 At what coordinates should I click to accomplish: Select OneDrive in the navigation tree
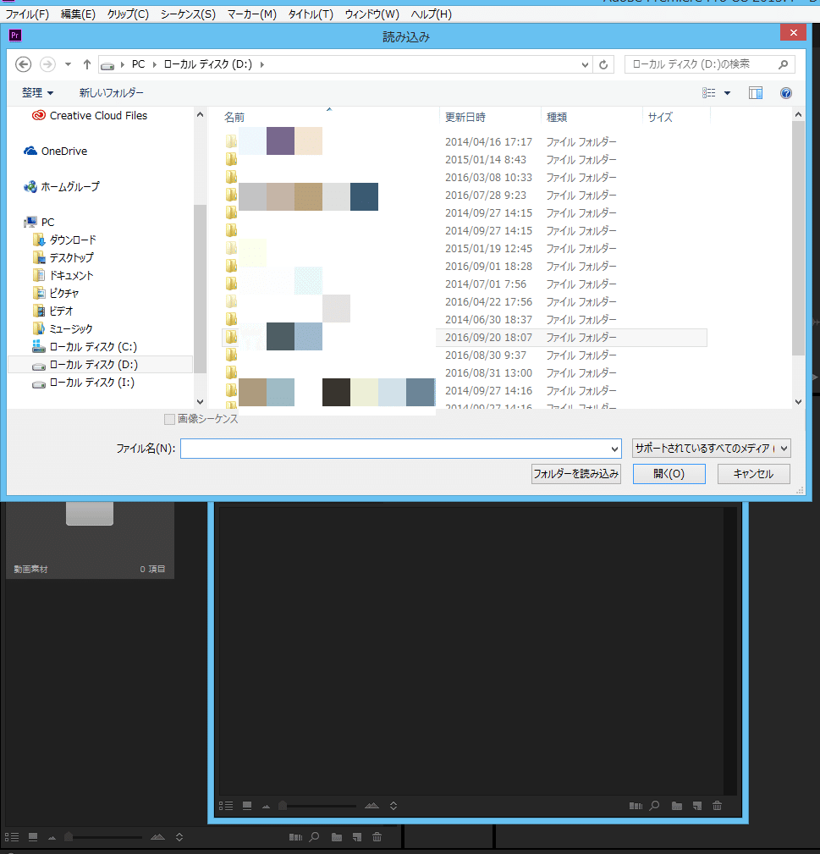click(56, 151)
